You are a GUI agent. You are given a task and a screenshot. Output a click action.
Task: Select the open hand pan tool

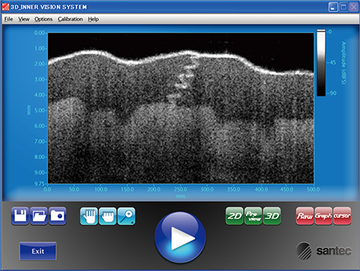[x=89, y=216]
